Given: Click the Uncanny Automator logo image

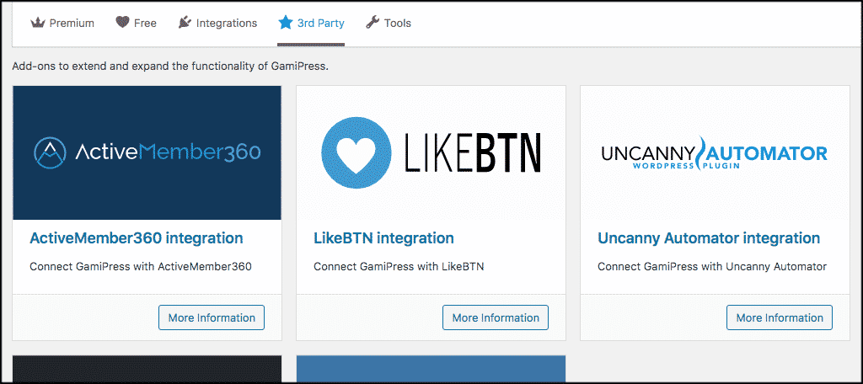Looking at the screenshot, I should coord(714,152).
